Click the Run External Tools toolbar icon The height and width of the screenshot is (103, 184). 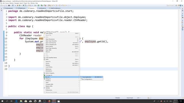45,5
